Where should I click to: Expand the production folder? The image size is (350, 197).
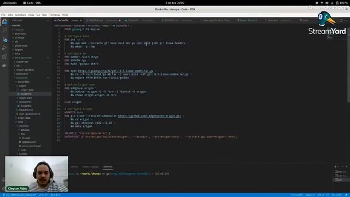(x=22, y=74)
